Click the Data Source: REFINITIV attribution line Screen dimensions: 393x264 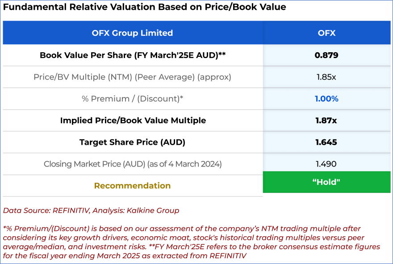[91, 210]
